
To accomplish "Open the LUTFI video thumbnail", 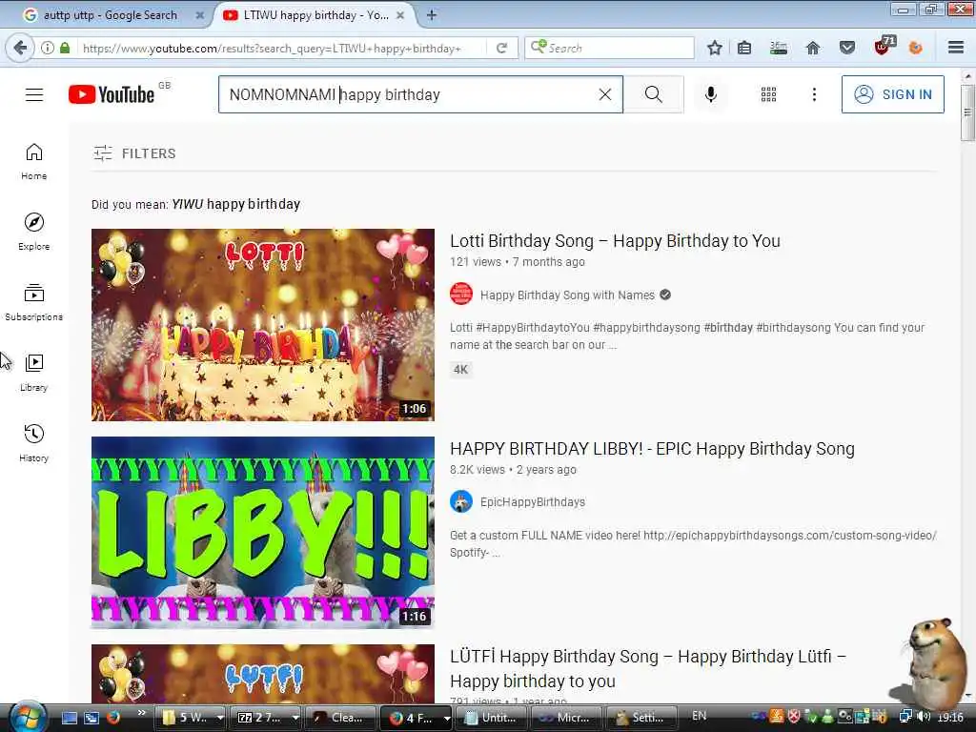I will point(263,674).
